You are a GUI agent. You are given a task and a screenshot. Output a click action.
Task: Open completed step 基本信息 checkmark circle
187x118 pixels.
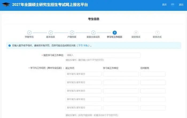(x=50, y=33)
